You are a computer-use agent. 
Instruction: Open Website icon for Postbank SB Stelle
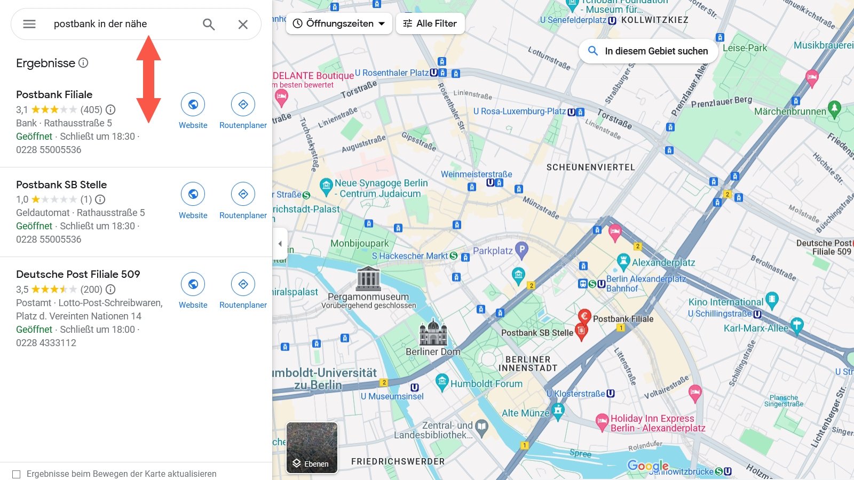point(193,194)
